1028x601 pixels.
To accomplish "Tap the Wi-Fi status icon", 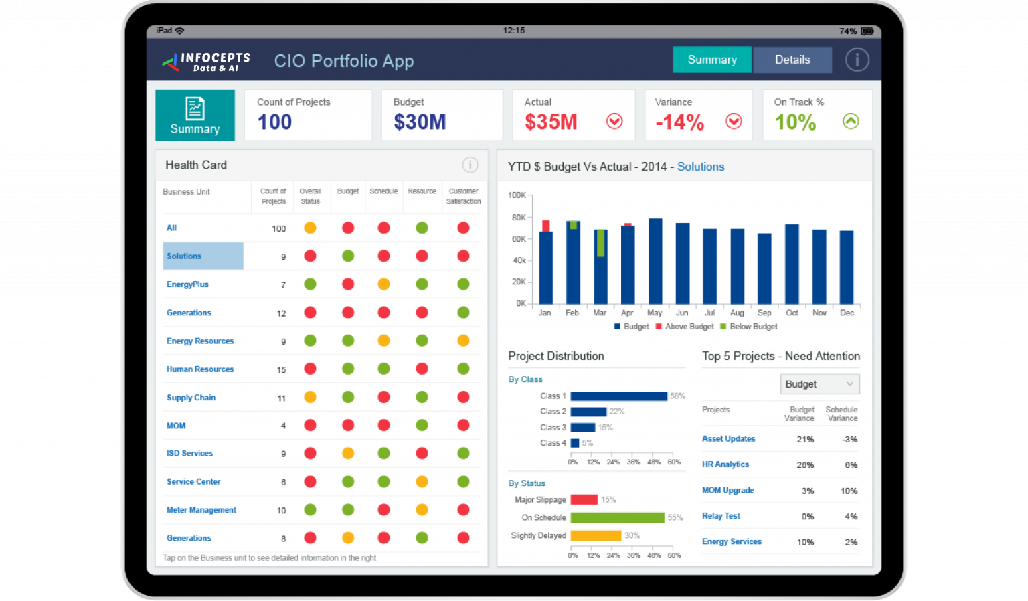I will tap(179, 31).
